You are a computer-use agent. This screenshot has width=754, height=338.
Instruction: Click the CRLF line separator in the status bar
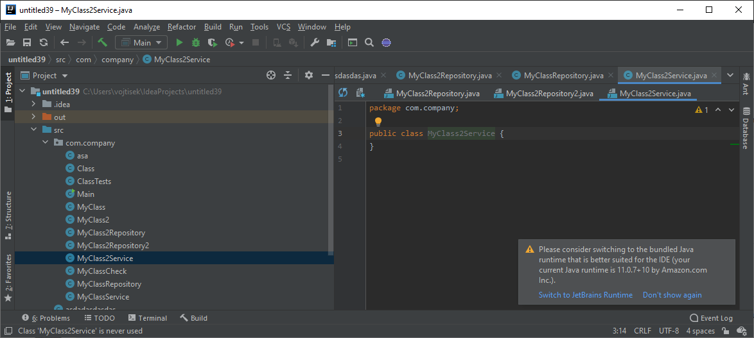642,331
